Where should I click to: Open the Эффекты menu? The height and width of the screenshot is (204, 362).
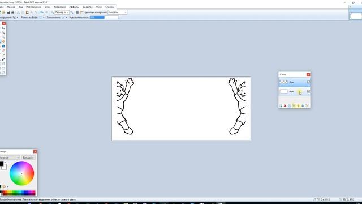[x=74, y=7]
